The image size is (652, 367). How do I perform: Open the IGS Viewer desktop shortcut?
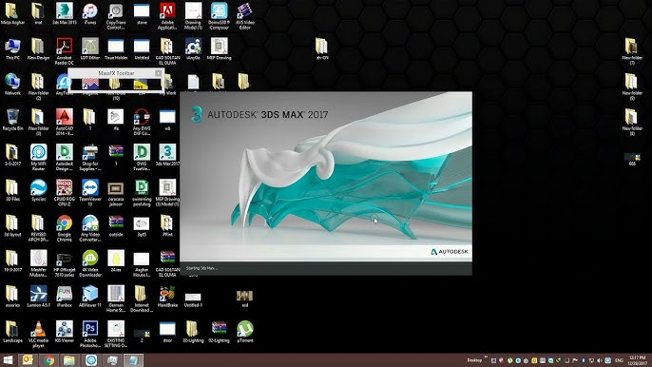[x=65, y=332]
